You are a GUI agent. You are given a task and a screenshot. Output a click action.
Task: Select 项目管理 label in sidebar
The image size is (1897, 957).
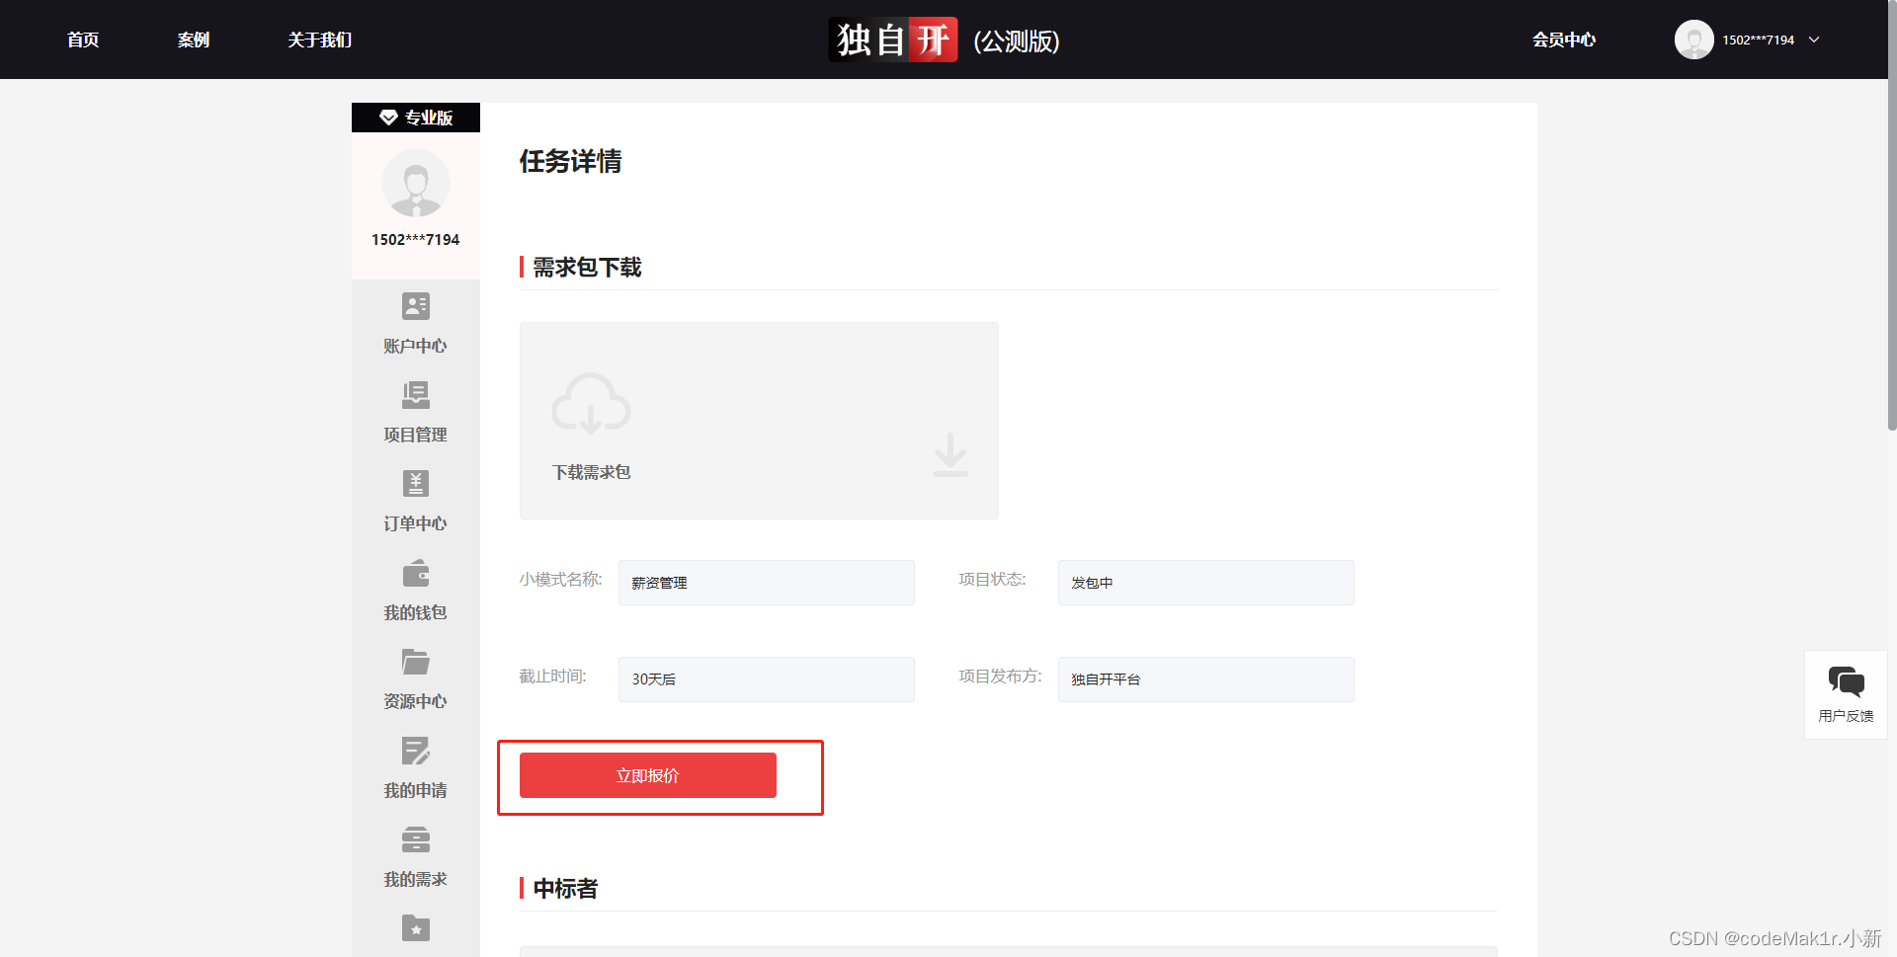click(x=416, y=435)
